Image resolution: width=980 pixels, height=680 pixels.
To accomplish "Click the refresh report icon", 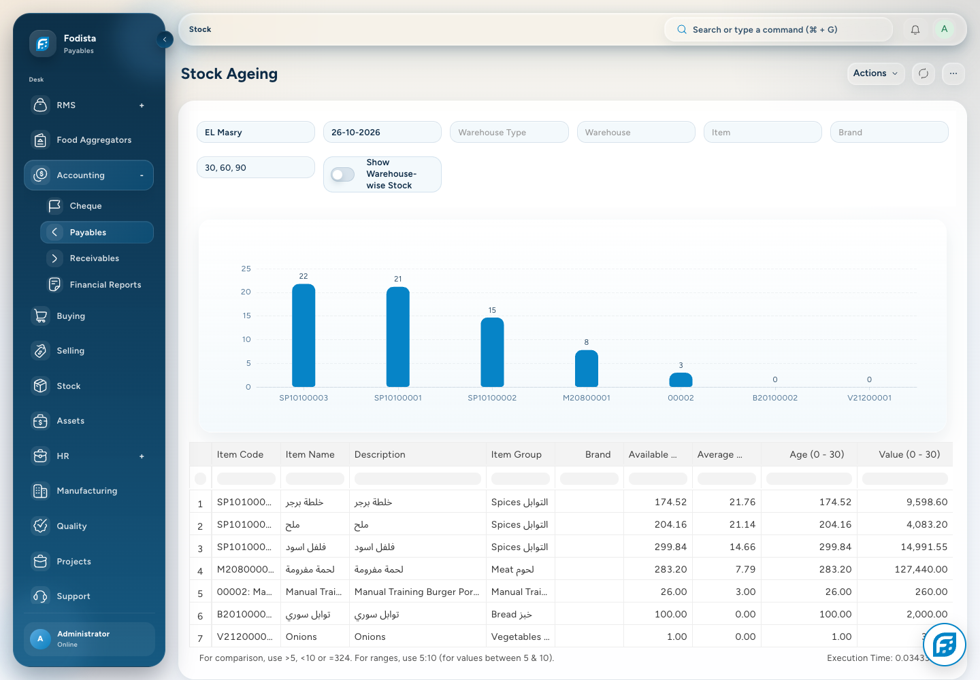I will point(924,73).
